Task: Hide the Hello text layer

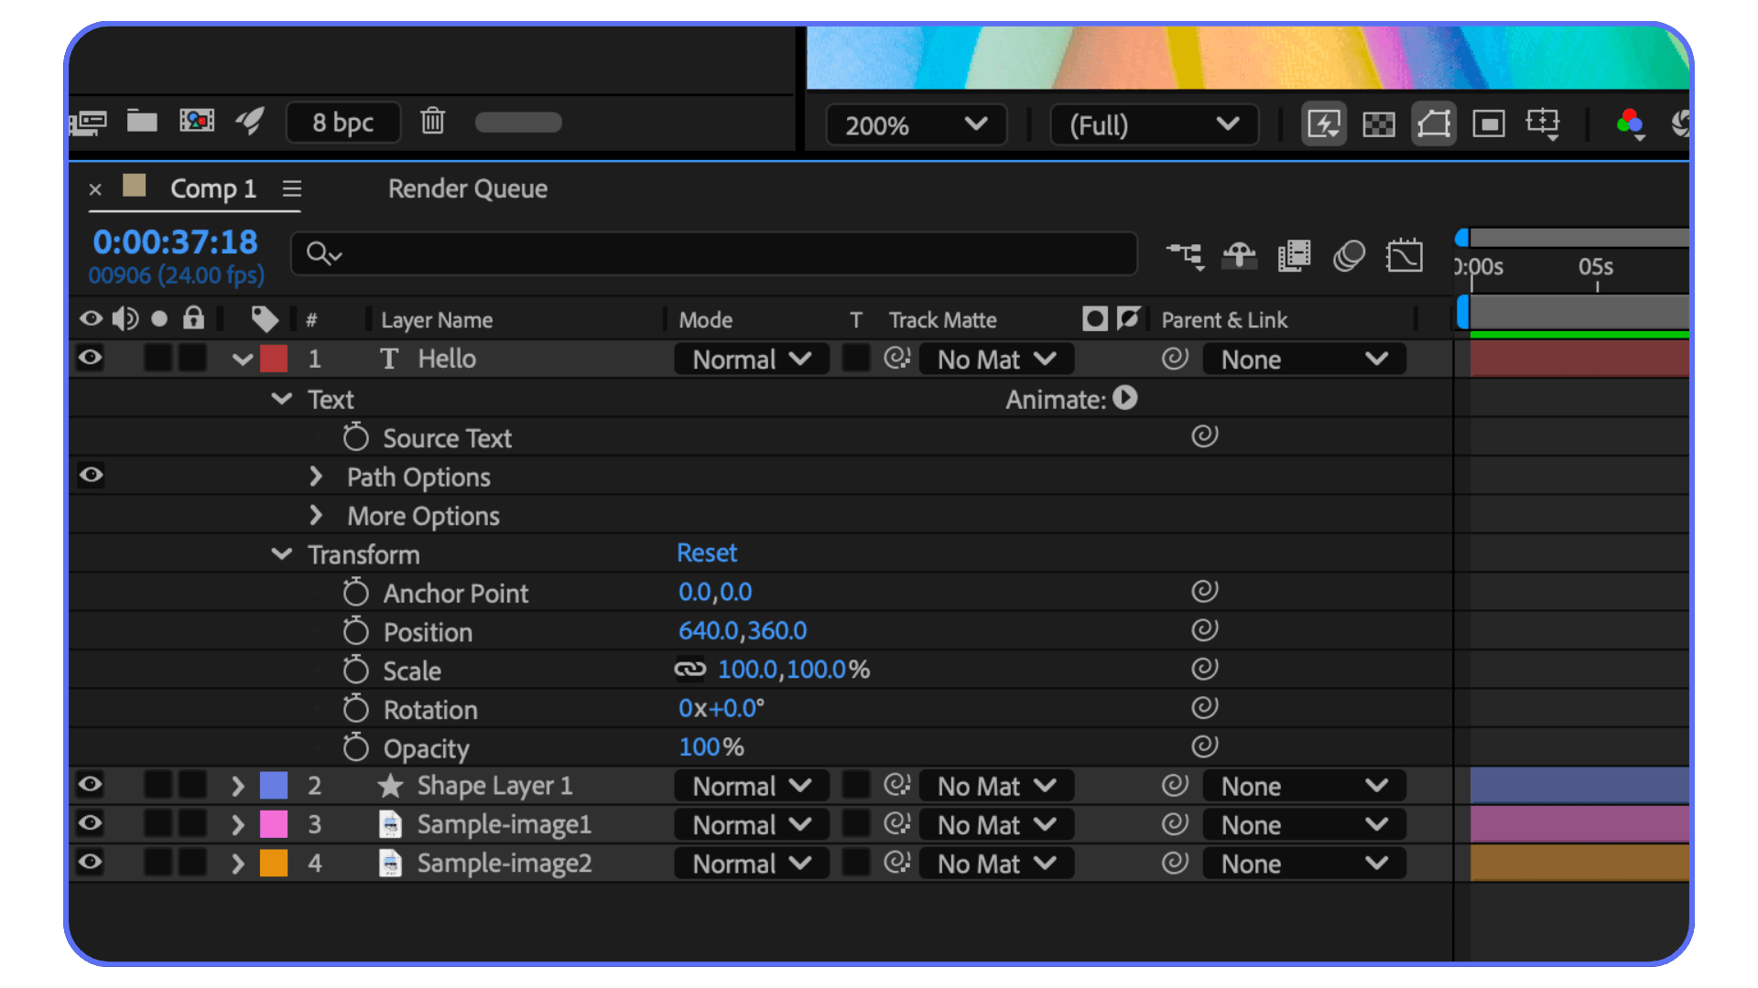Action: coord(89,358)
